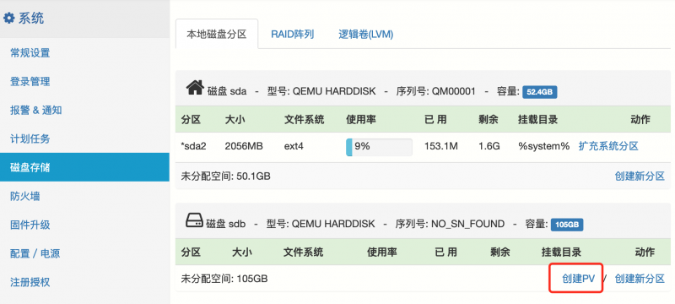Open 固件升级 page
The height and width of the screenshot is (304, 675).
[30, 225]
